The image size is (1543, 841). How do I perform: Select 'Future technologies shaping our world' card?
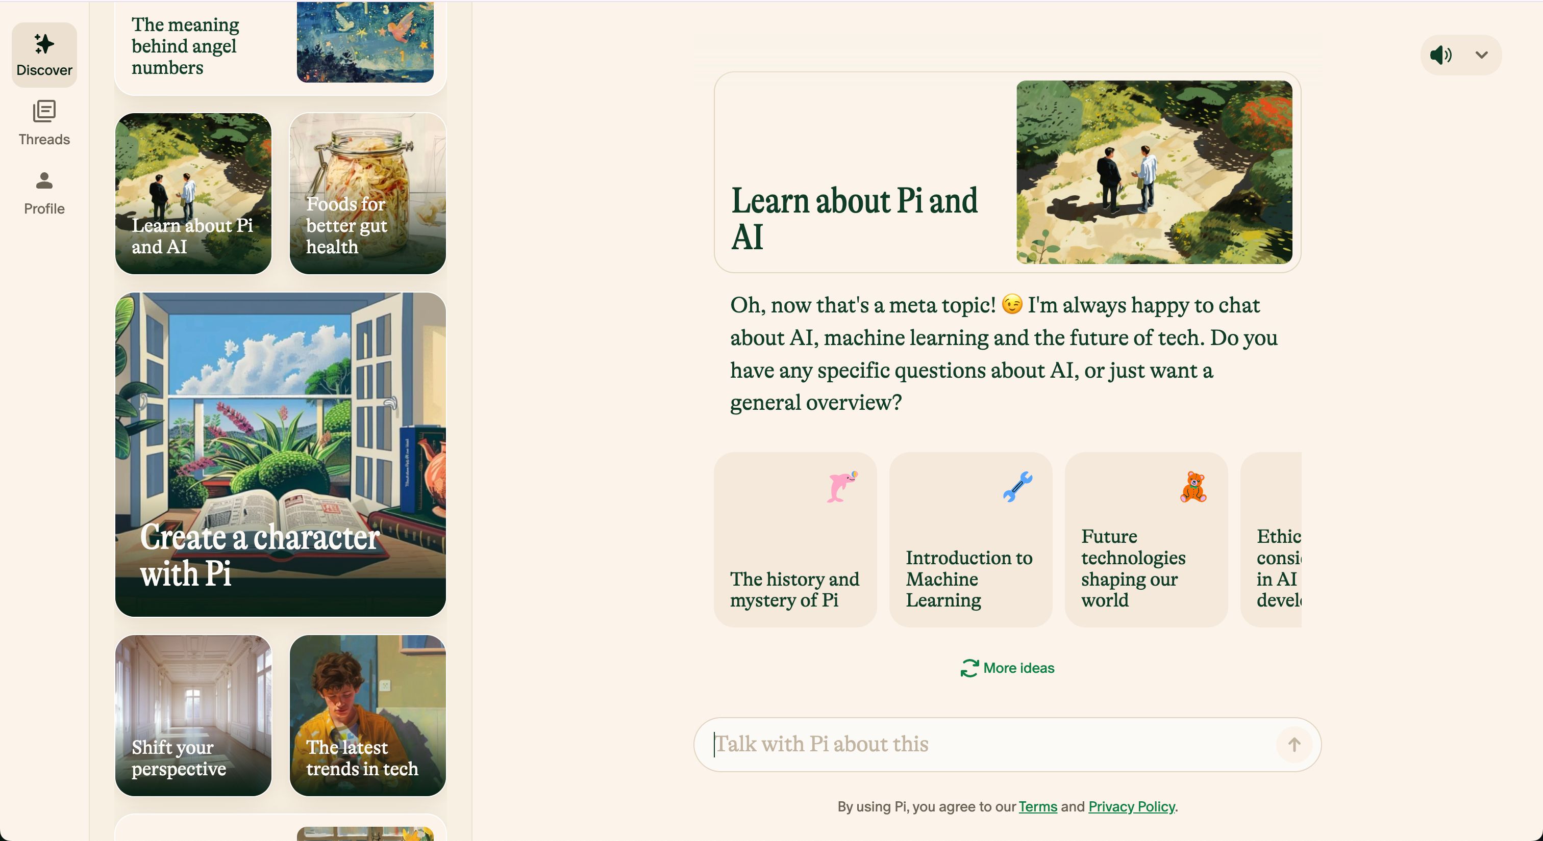click(1146, 540)
